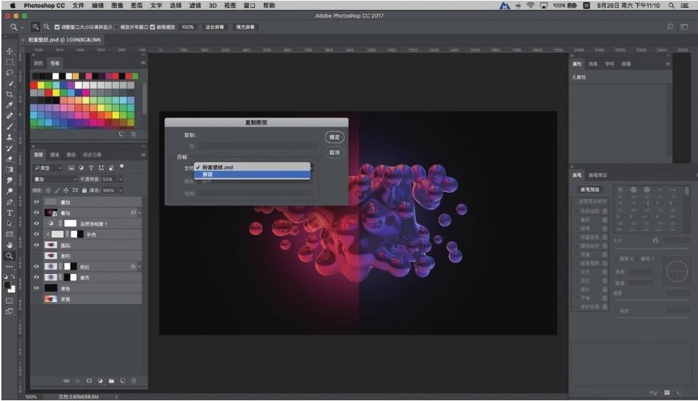Open the 滤镜 menu in menu bar
This screenshot has width=698, height=401.
[195, 5]
